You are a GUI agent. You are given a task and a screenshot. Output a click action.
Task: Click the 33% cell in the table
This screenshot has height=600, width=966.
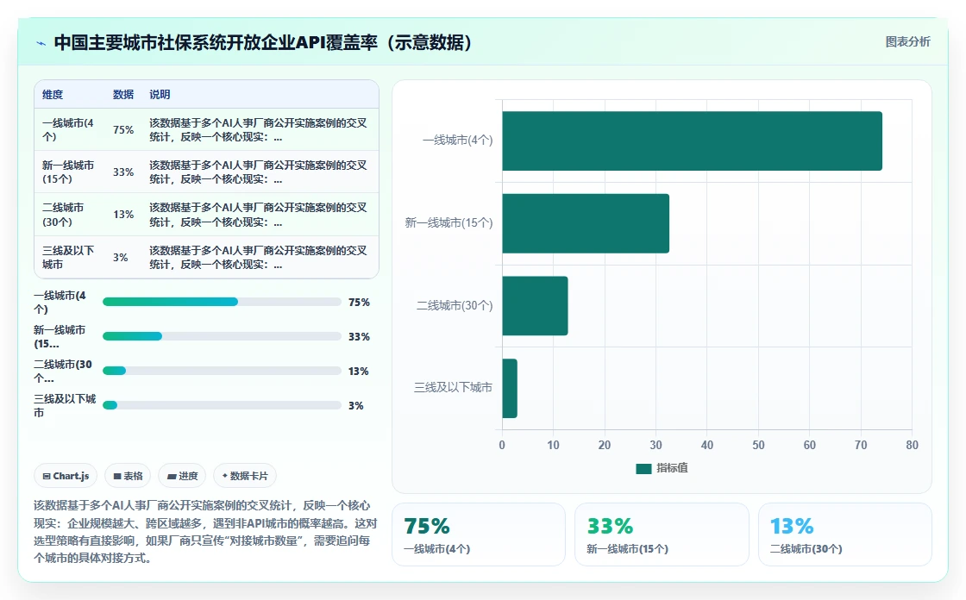pyautogui.click(x=123, y=172)
